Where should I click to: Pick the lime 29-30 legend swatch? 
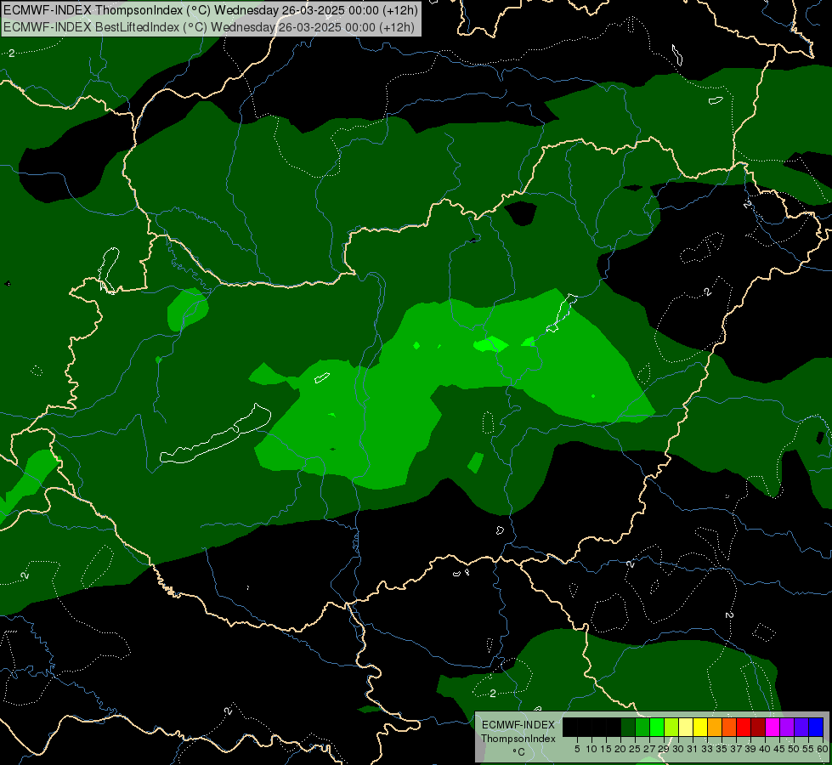tap(671, 727)
